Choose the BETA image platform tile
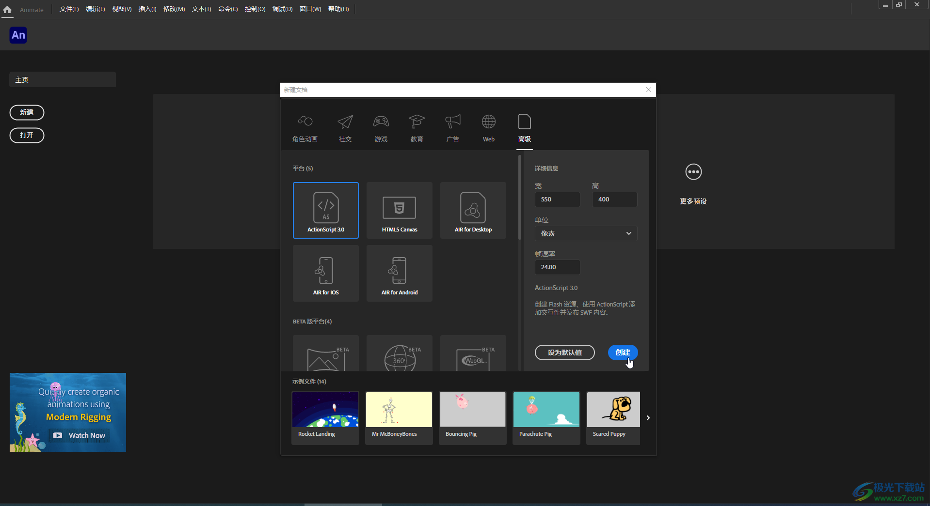Image resolution: width=930 pixels, height=506 pixels. pyautogui.click(x=326, y=353)
